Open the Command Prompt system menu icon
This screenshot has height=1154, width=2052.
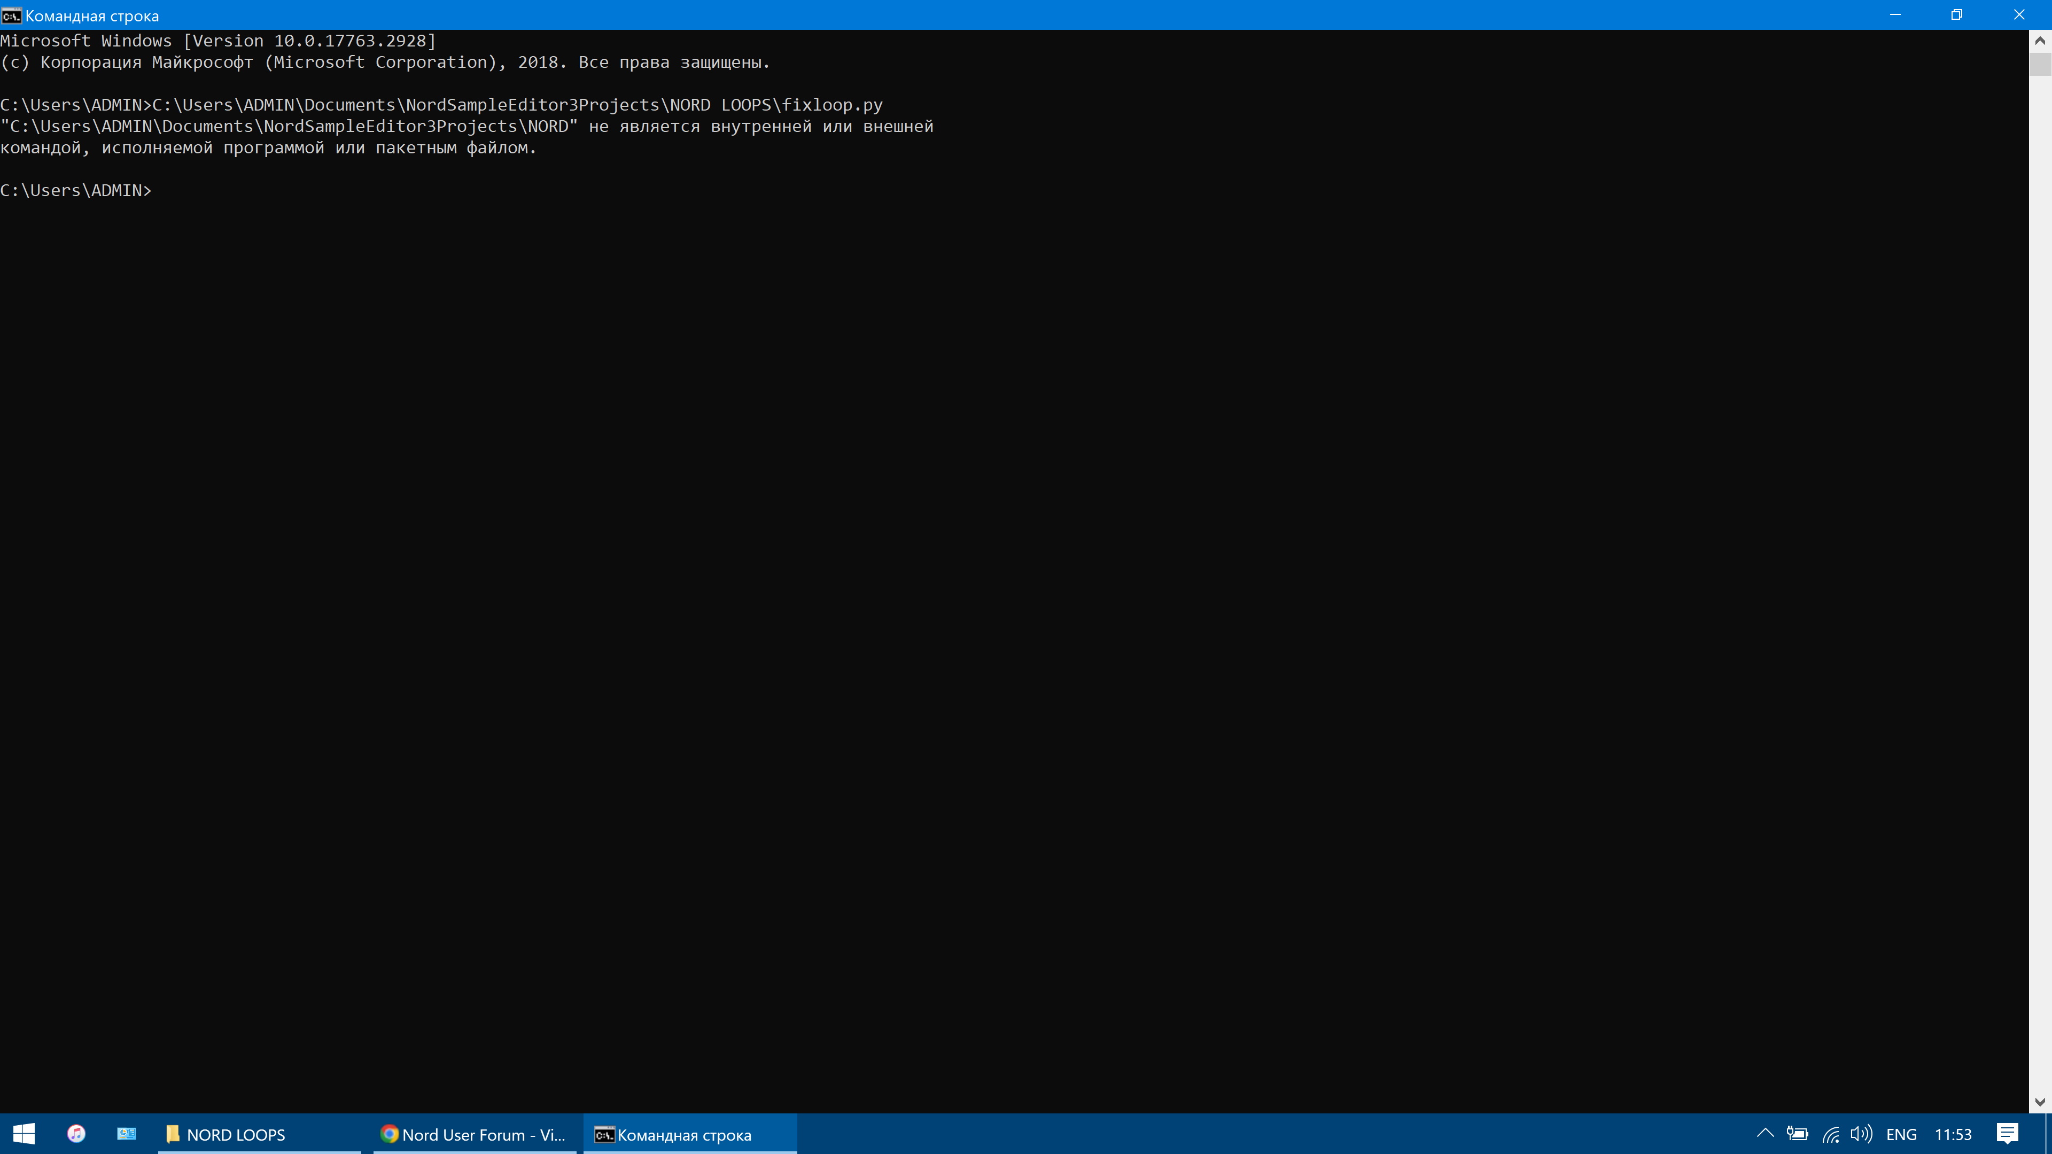pos(11,14)
